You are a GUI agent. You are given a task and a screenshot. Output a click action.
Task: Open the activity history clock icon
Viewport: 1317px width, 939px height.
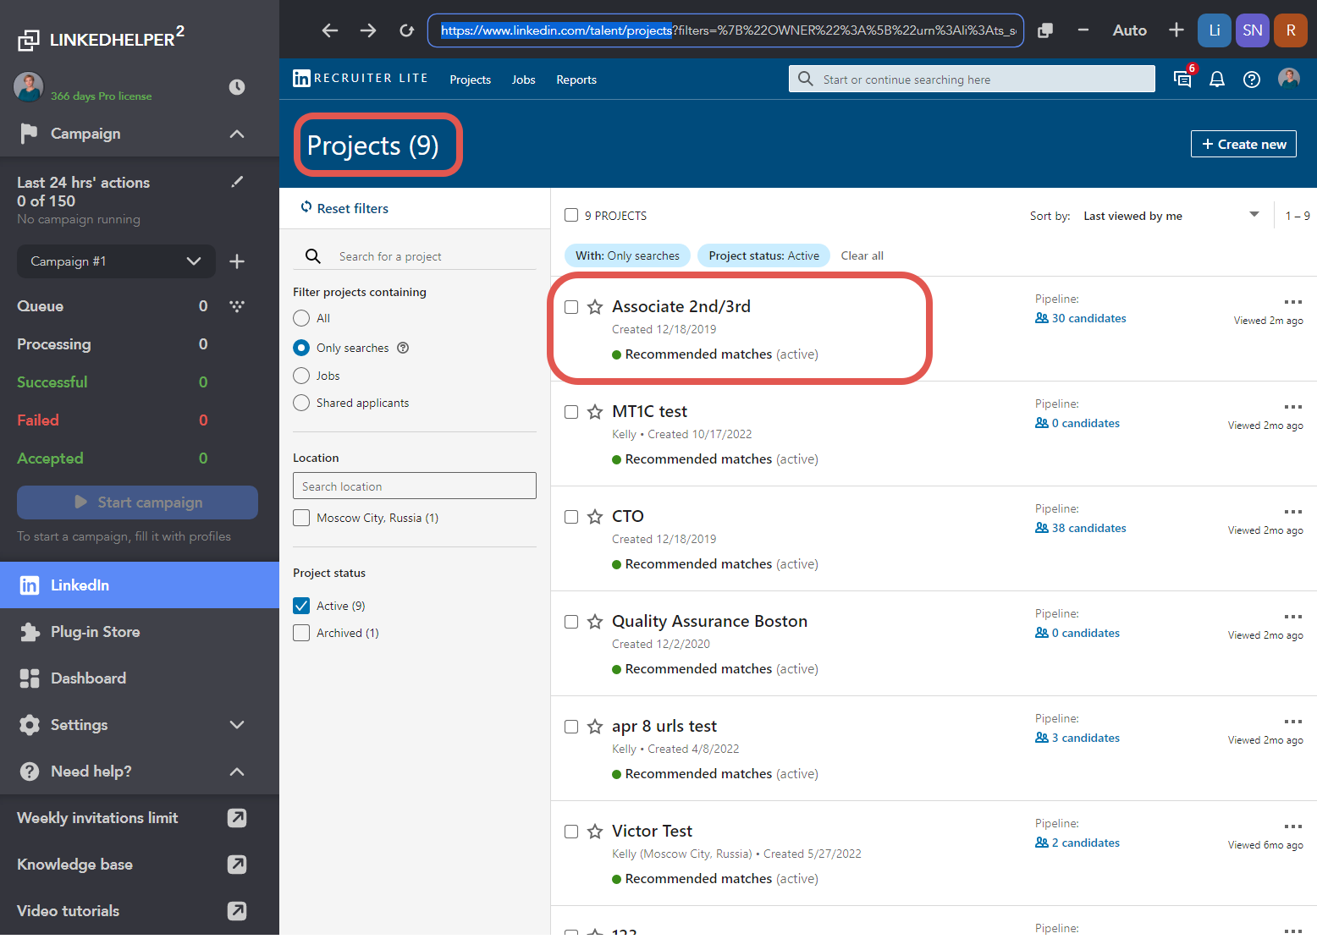(x=237, y=87)
